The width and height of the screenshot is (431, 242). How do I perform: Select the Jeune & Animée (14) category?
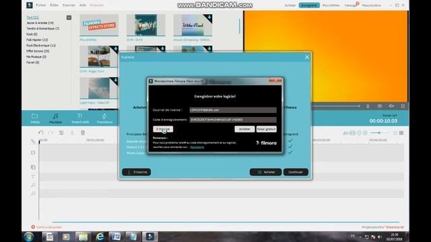coord(40,23)
